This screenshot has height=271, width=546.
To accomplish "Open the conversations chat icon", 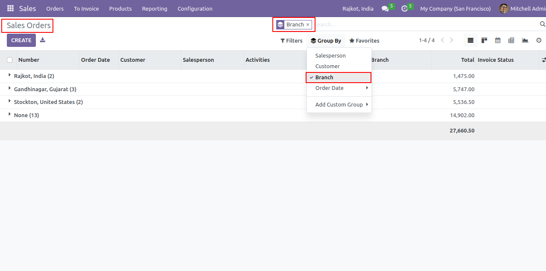I will point(385,9).
